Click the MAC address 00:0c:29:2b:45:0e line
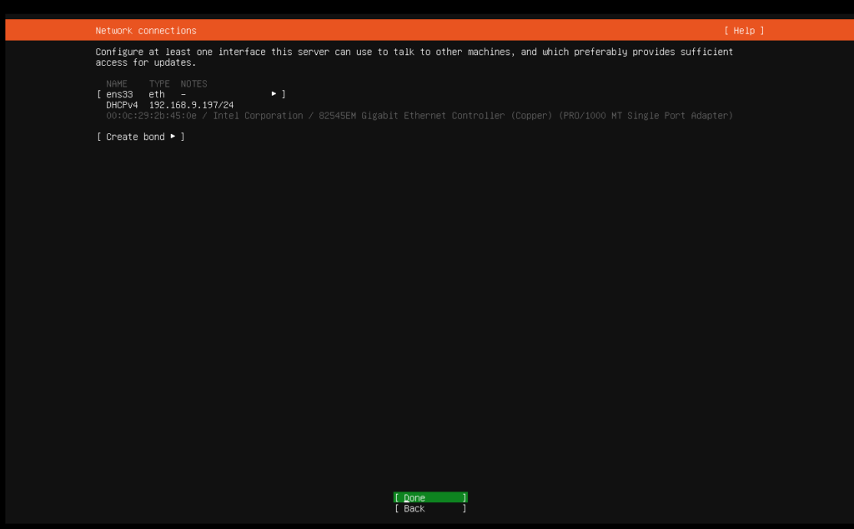Screen dimensions: 854x529 [419, 116]
